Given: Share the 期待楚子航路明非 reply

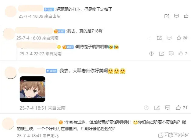Looking at the screenshot, I should point(161,53).
